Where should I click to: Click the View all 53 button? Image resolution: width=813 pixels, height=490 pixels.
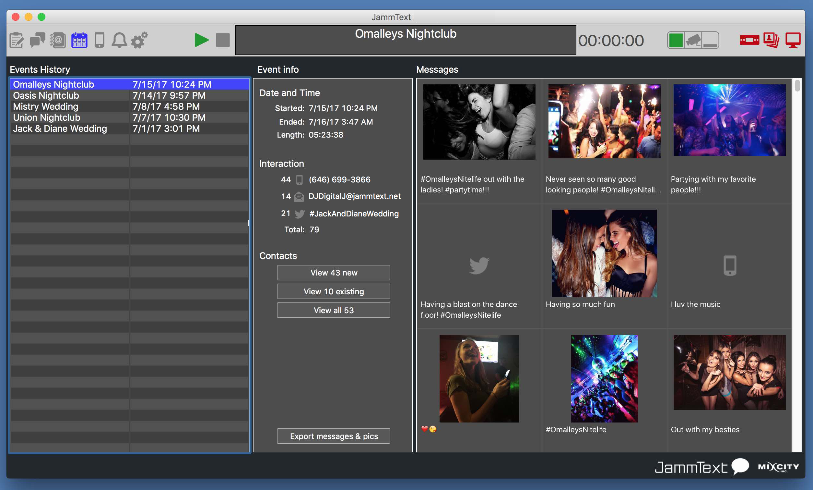[334, 310]
